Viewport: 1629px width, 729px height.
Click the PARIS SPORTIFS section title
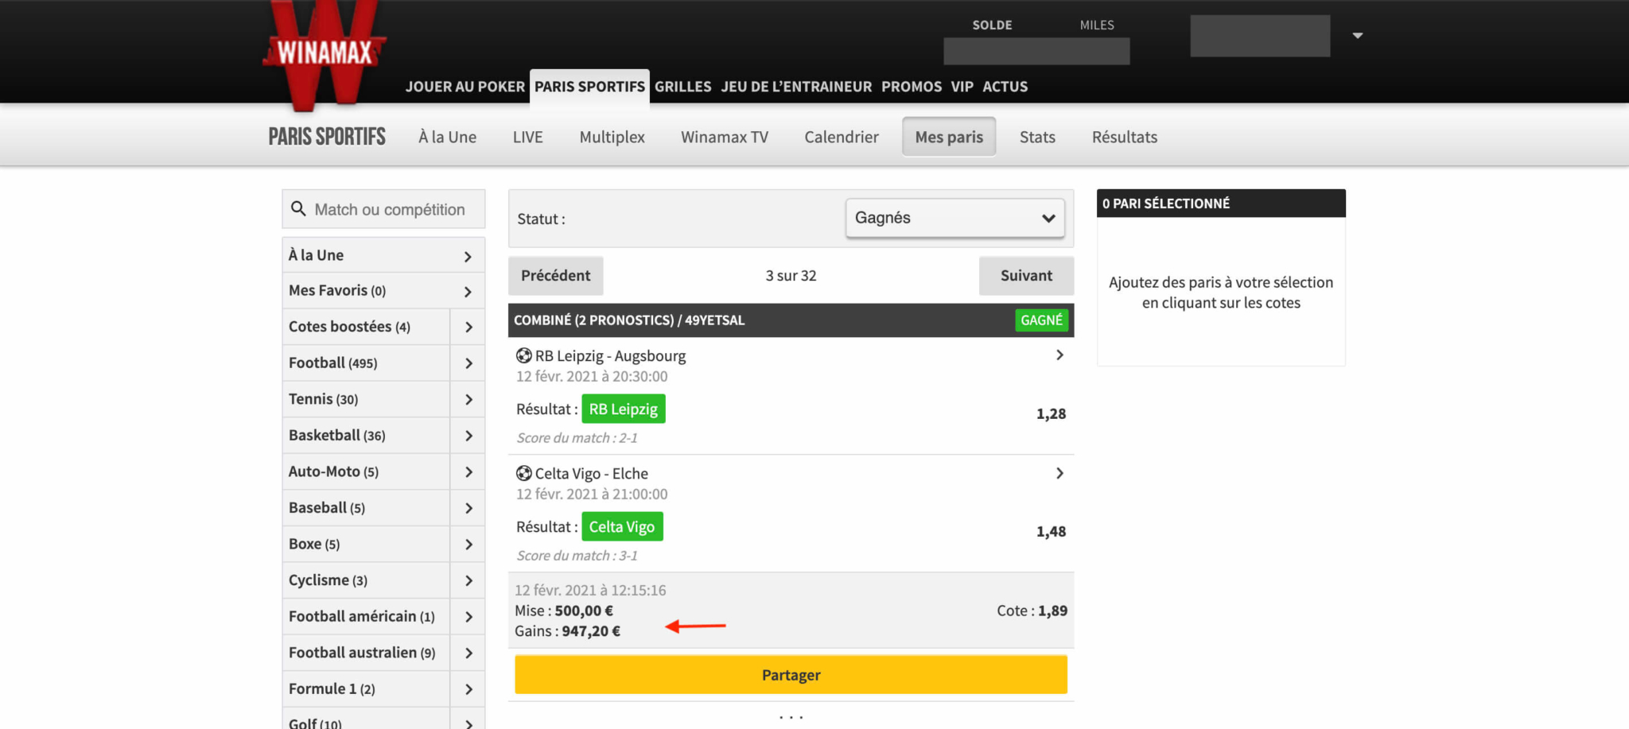327,137
